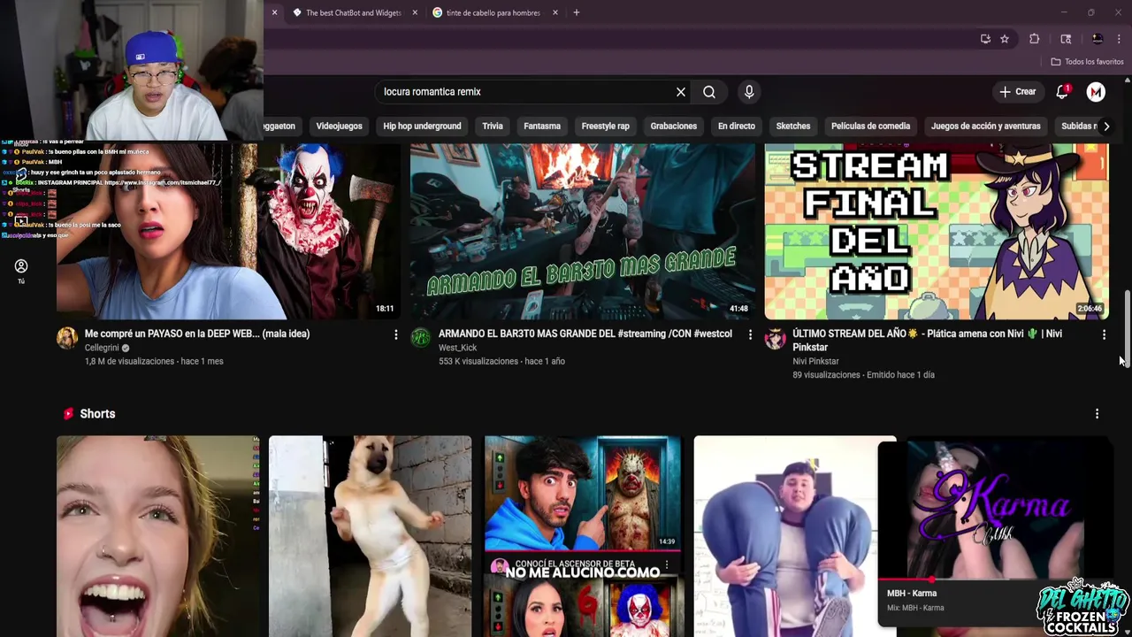Select the Trivia filter chip
1132x637 pixels.
tap(493, 126)
